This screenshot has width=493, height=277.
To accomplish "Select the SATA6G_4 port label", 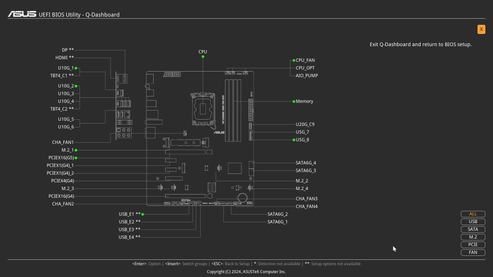I will pos(306,163).
